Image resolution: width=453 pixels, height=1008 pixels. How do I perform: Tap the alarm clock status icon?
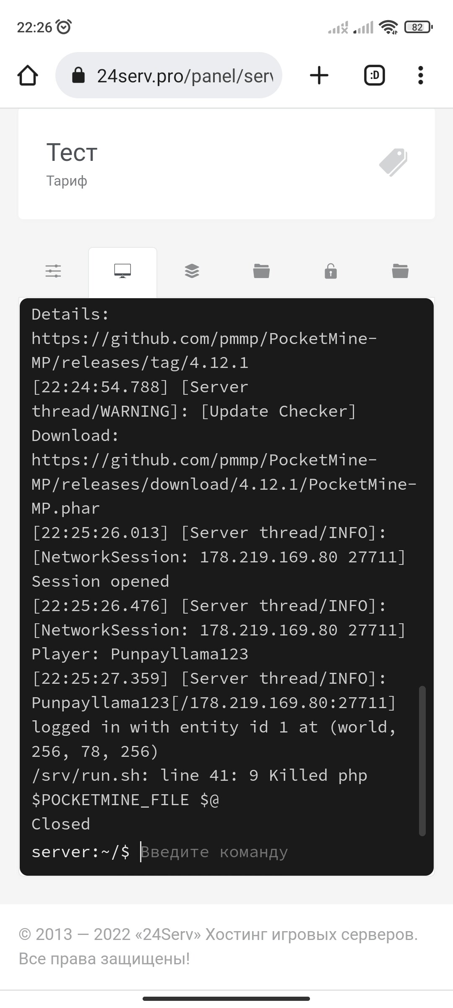pos(64,27)
